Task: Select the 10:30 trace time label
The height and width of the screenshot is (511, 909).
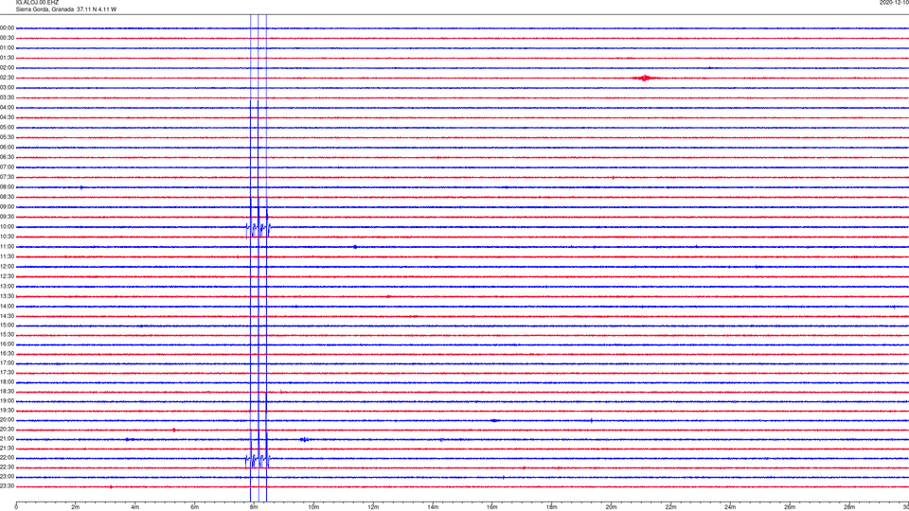Action: (7, 237)
